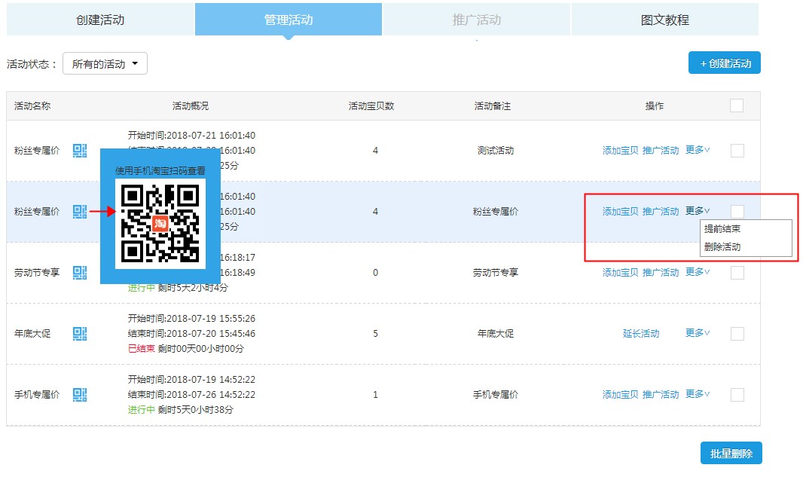Screen dimensions: 803x477
Task: Choose 提前结束 from the dropdown menu
Action: (x=722, y=228)
